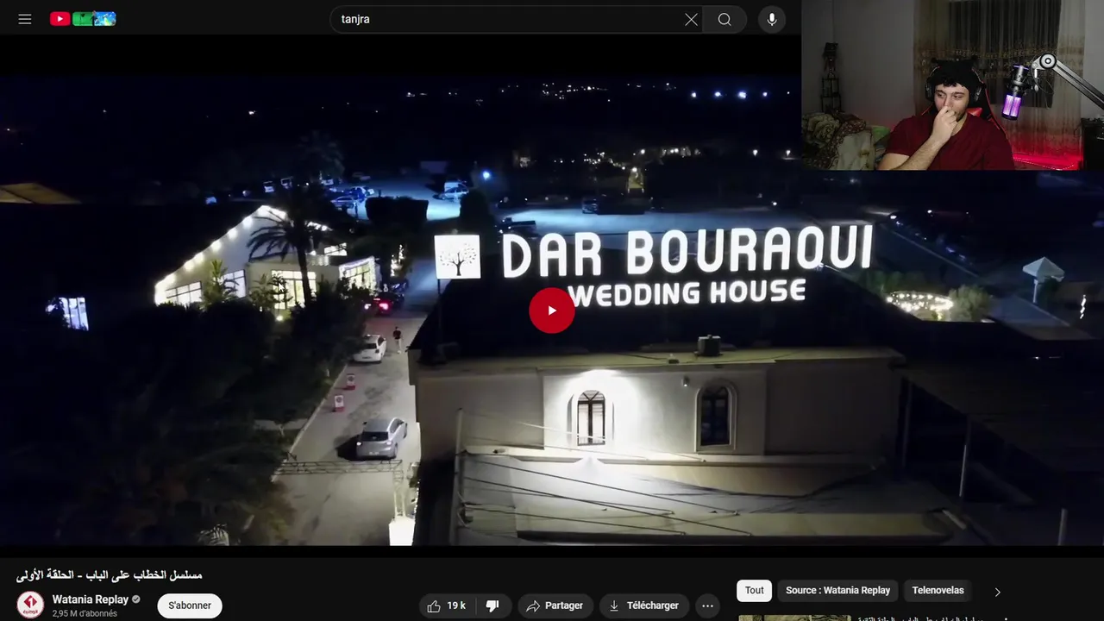Open Watania Replay channel avatar
Screen dimensions: 1104x621
point(30,605)
